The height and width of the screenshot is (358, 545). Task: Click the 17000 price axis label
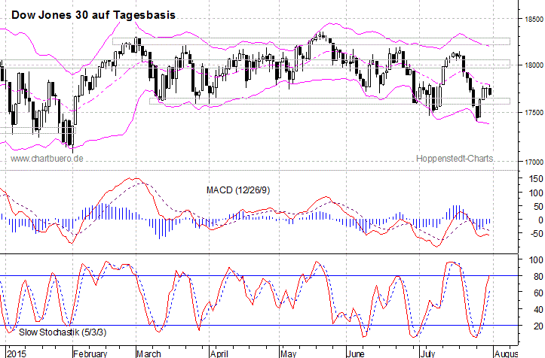534,162
